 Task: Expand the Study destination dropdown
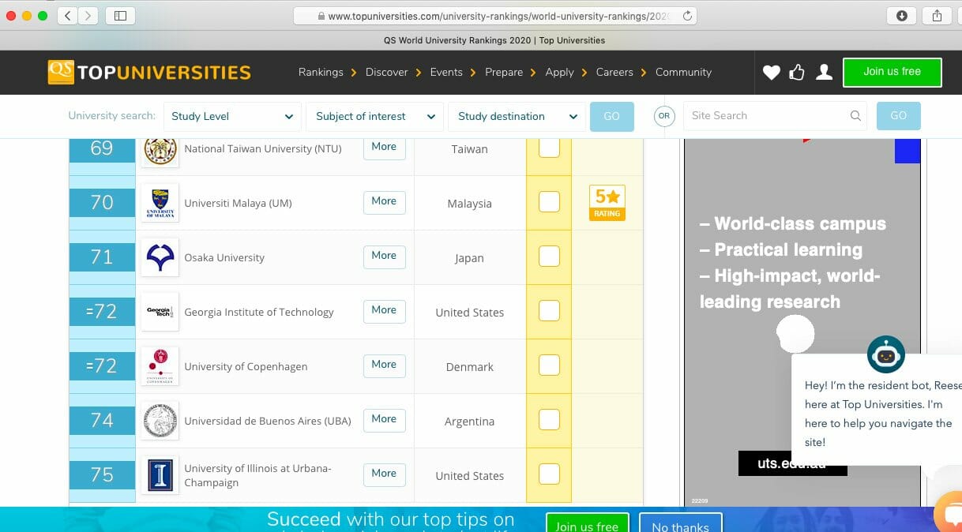[x=517, y=116]
